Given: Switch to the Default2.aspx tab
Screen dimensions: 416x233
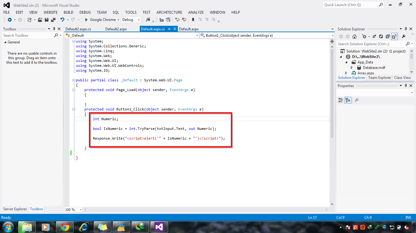Looking at the screenshot, I should [116, 29].
